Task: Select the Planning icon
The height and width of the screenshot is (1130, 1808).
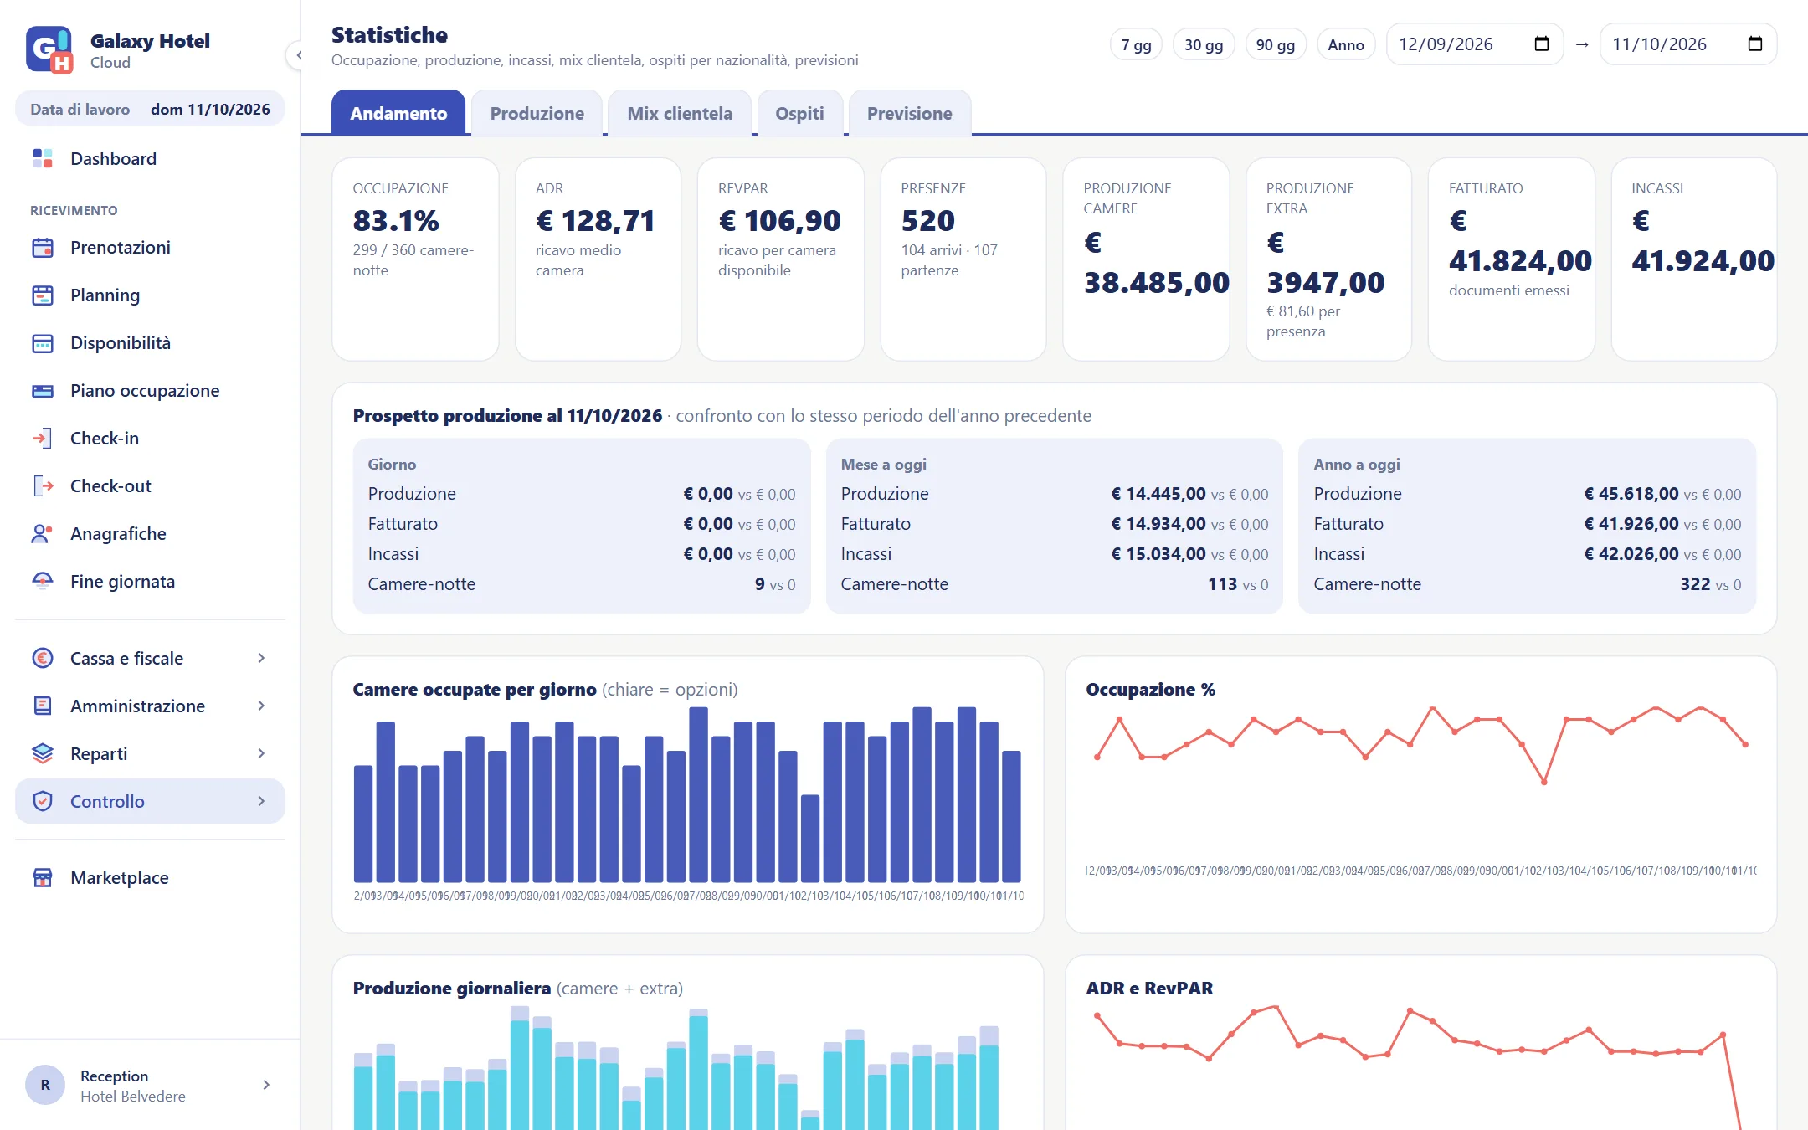Action: click(43, 295)
